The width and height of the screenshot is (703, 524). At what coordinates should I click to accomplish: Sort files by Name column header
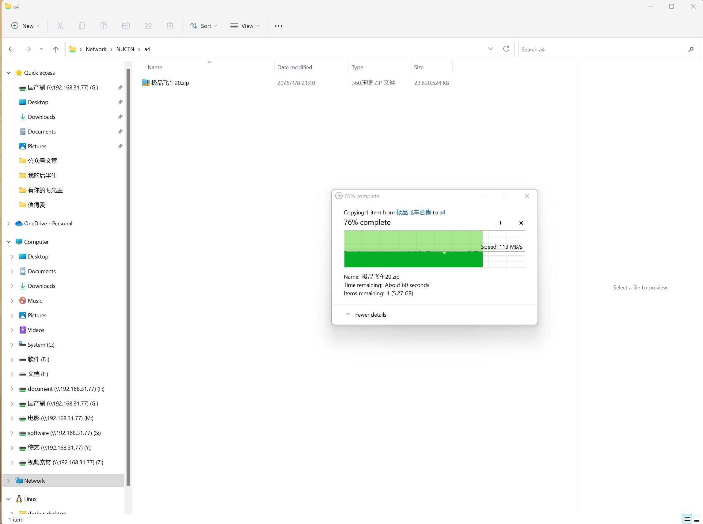point(155,67)
